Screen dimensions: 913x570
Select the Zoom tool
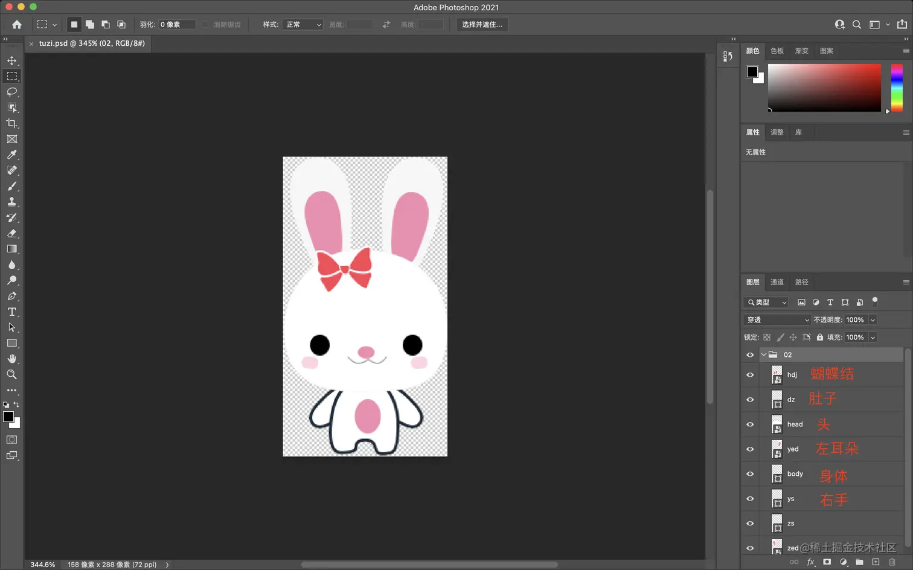12,374
